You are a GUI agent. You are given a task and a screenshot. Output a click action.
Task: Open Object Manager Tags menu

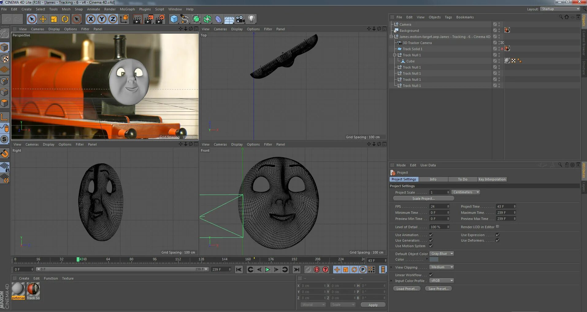coord(448,17)
